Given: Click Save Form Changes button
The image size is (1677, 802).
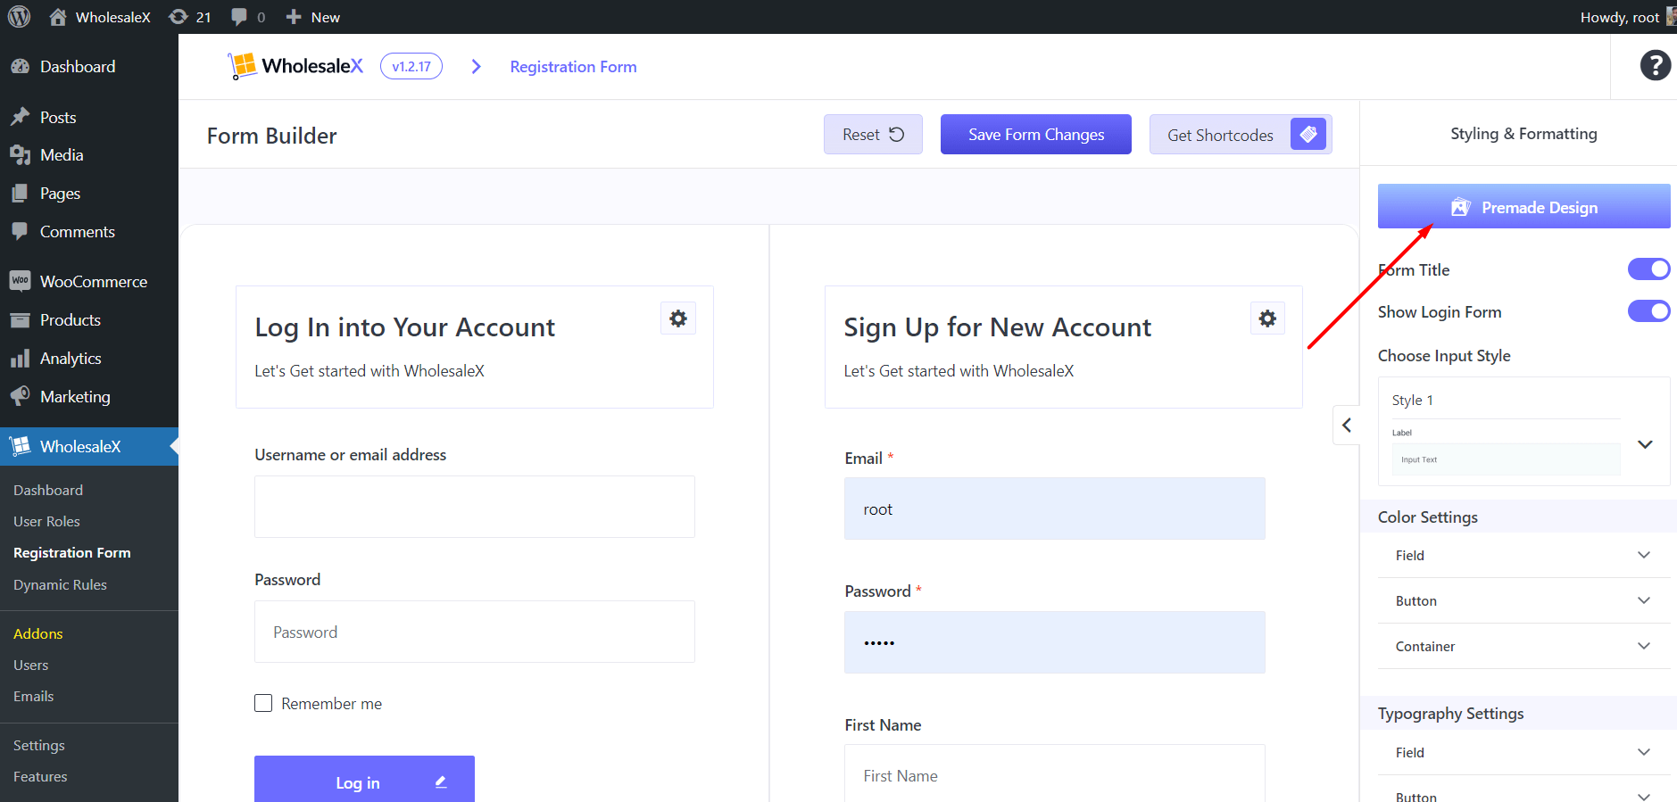Looking at the screenshot, I should (x=1035, y=134).
